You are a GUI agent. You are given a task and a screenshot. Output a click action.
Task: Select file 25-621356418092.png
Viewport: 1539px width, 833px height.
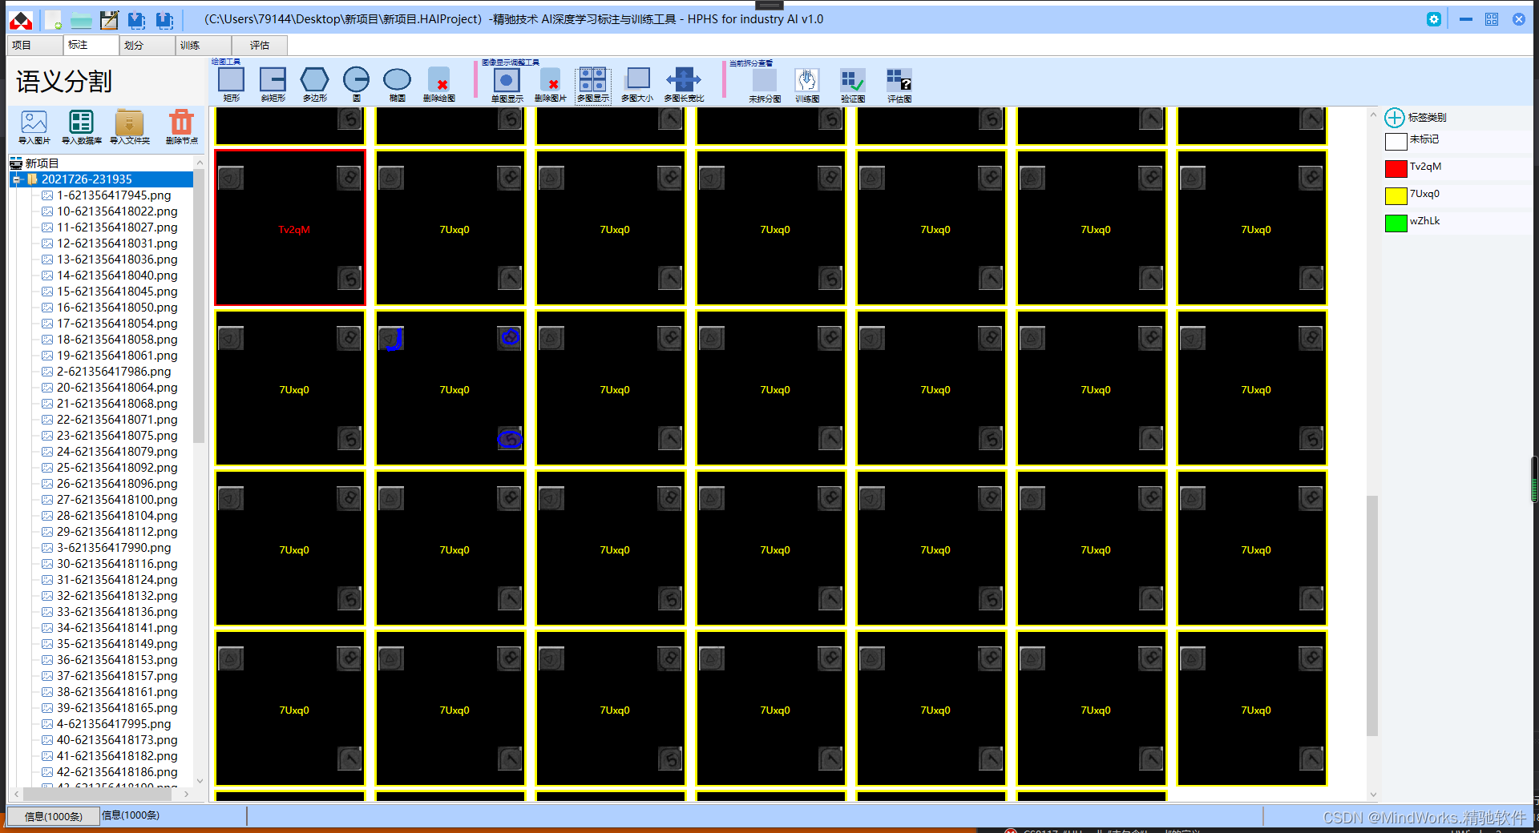tap(117, 468)
